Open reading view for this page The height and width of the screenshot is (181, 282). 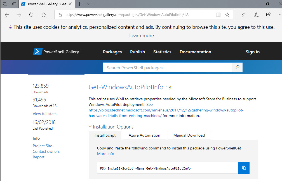click(218, 15)
